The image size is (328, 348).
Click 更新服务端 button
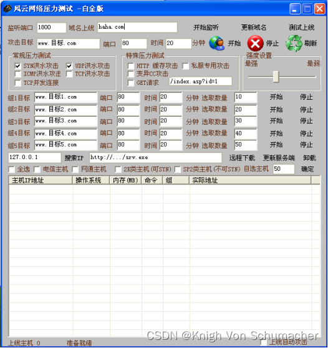click(279, 158)
